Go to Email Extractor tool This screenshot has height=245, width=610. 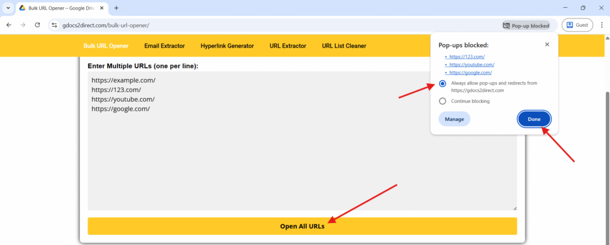pyautogui.click(x=164, y=46)
